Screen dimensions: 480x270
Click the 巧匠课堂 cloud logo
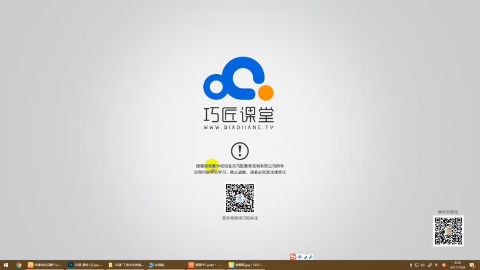239,79
